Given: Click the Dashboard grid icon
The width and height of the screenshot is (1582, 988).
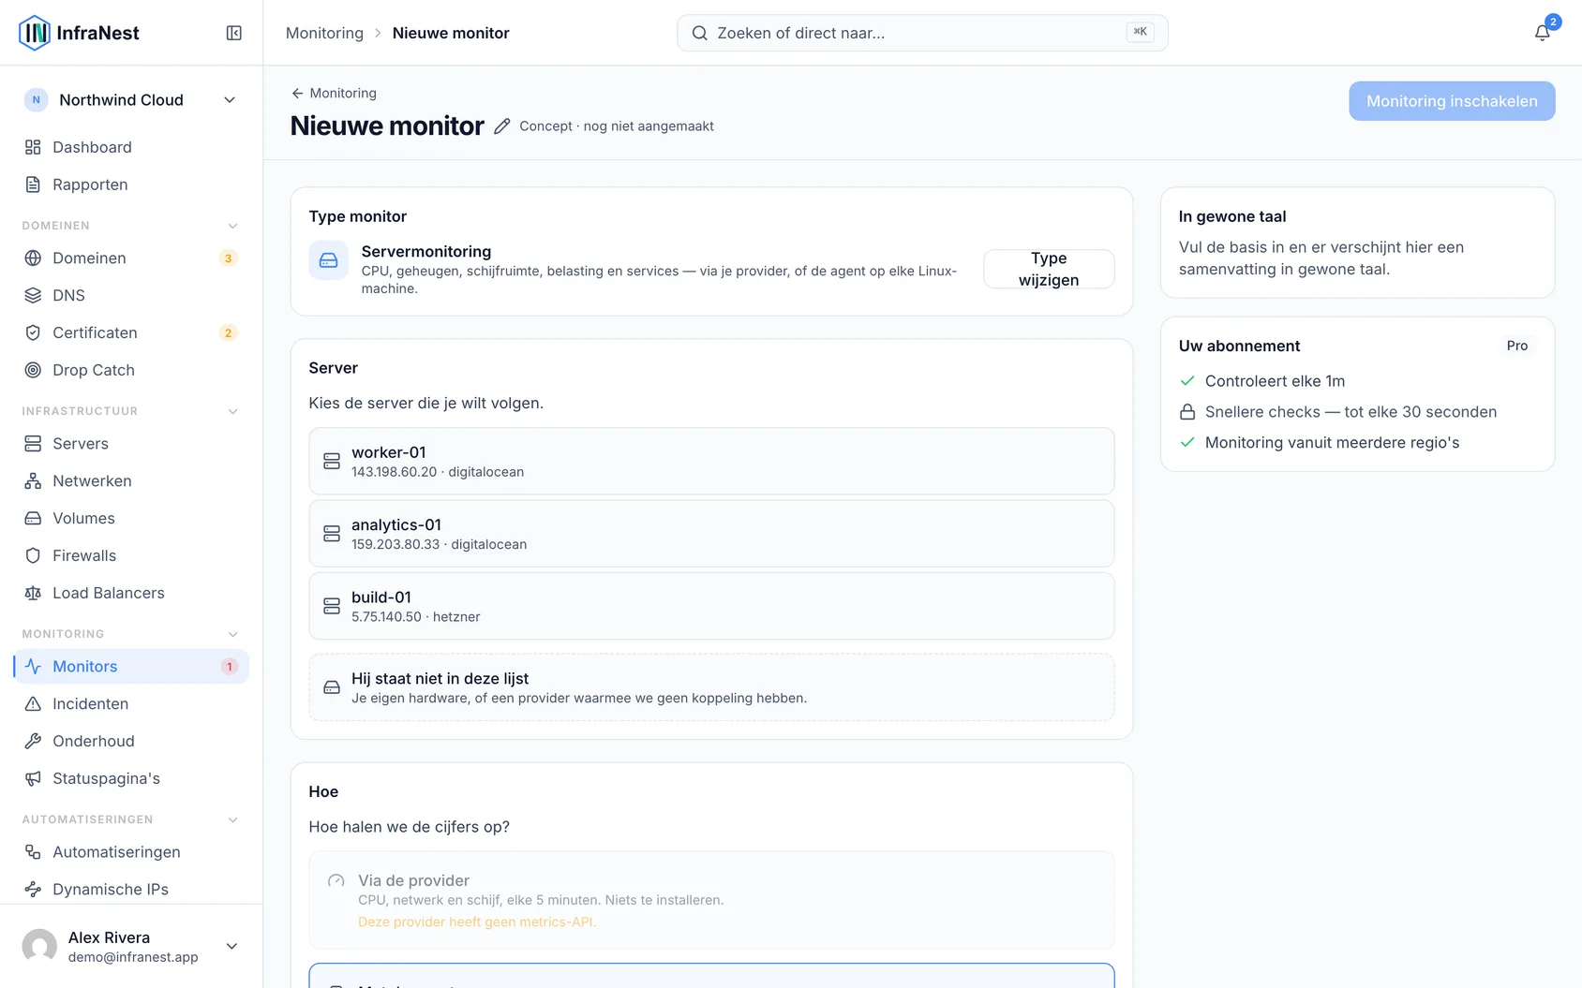Looking at the screenshot, I should click(x=33, y=147).
